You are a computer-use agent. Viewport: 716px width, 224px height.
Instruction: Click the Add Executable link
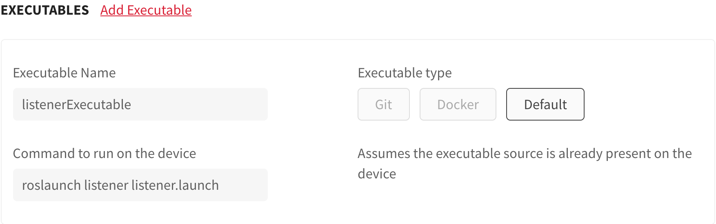[x=146, y=10]
